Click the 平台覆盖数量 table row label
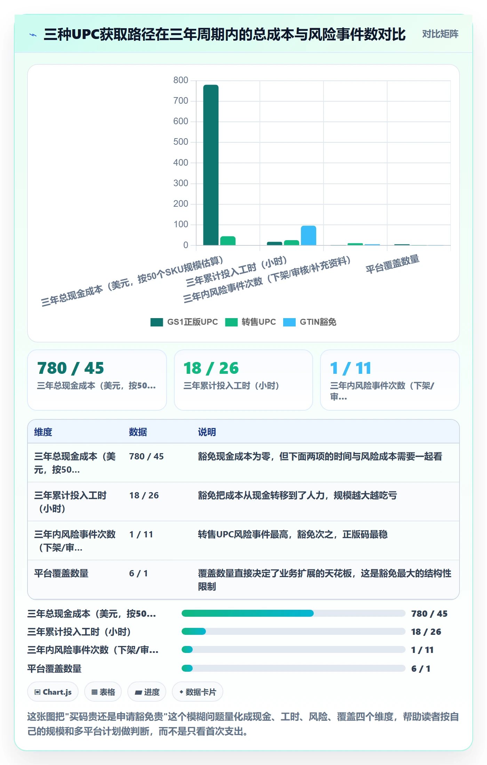The width and height of the screenshot is (487, 765). 61,573
